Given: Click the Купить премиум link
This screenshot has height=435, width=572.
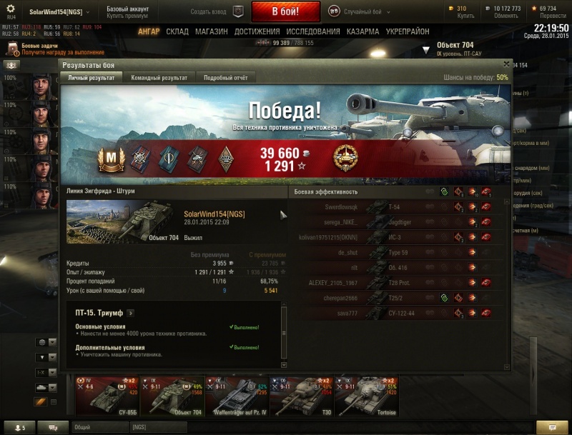Looking at the screenshot, I should [127, 16].
